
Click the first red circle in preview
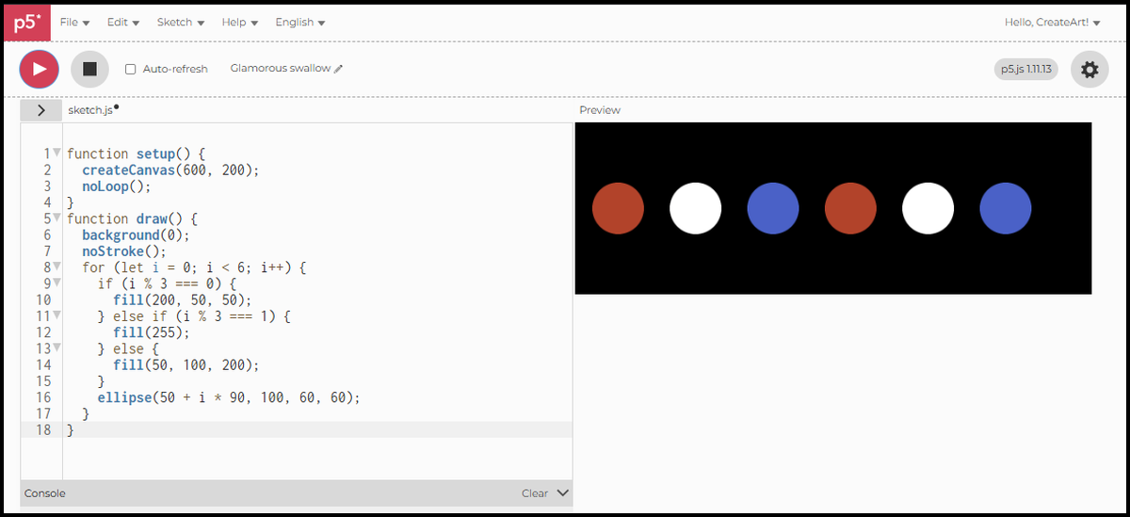coord(618,208)
